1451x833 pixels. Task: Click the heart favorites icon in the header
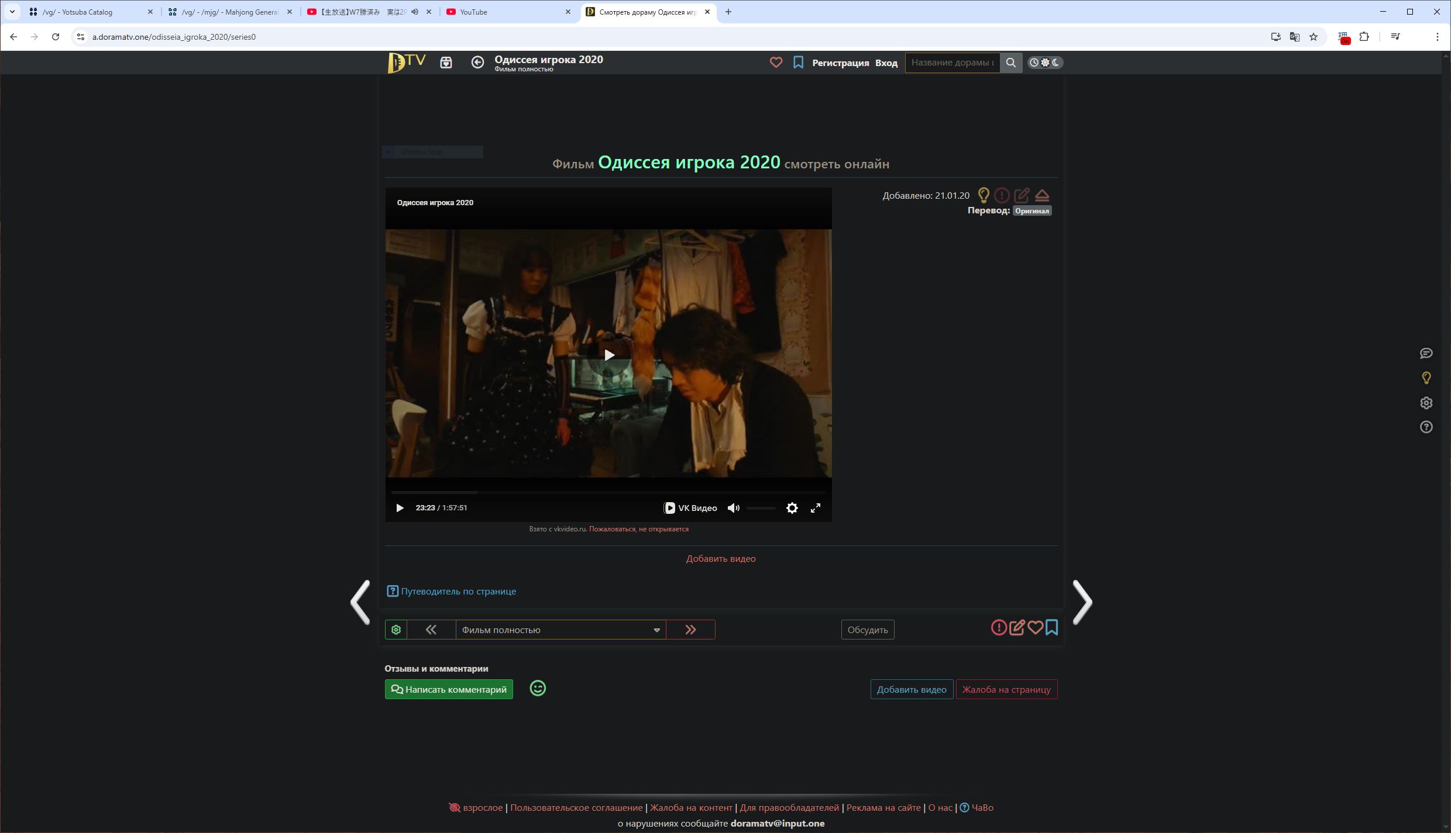click(776, 63)
